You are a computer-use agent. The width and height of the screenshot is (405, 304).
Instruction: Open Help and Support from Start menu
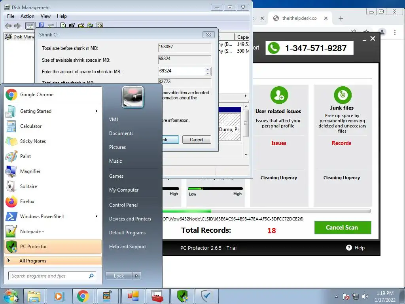coord(127,247)
